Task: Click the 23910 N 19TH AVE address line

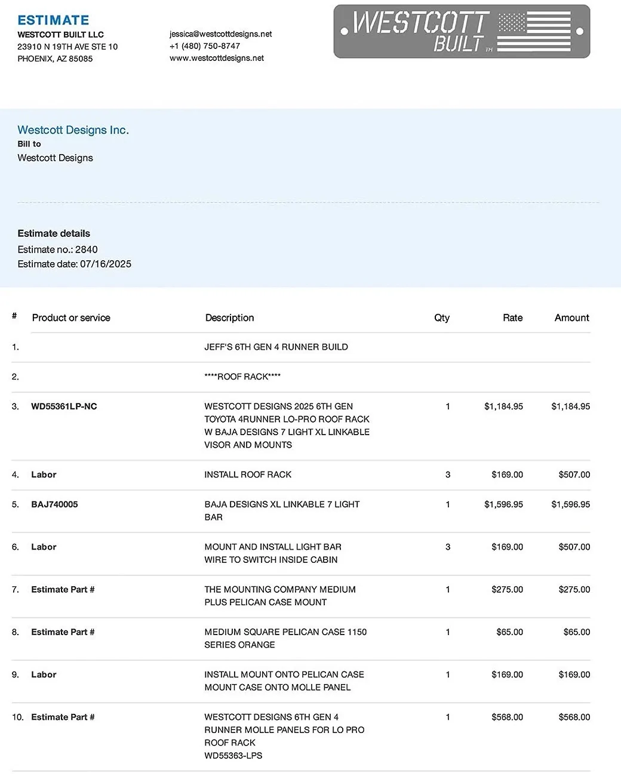Action: 67,47
